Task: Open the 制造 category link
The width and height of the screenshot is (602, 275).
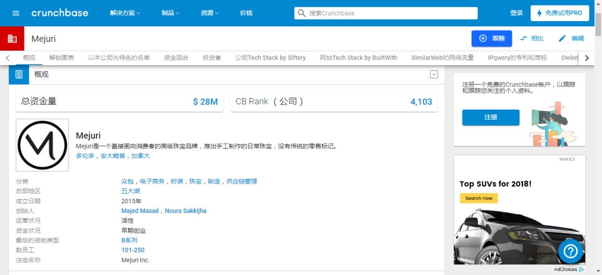Action: click(214, 181)
